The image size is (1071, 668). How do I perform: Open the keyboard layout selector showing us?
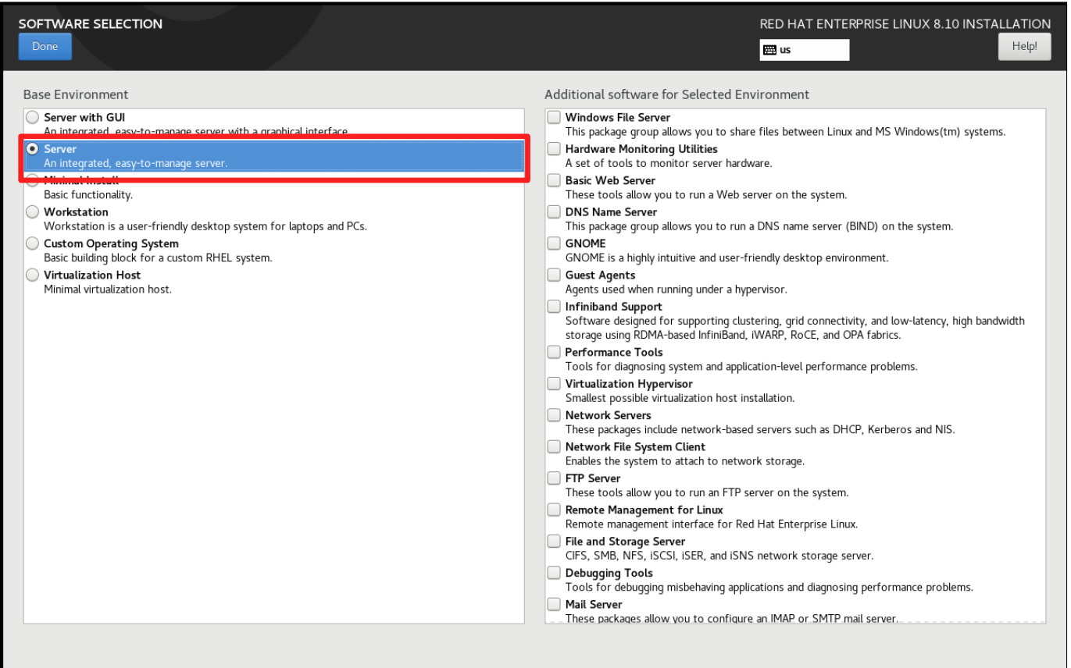(x=804, y=50)
